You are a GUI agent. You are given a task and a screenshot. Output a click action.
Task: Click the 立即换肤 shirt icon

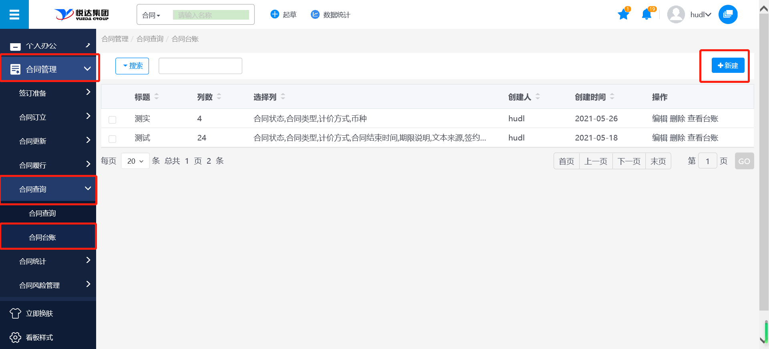click(x=15, y=313)
